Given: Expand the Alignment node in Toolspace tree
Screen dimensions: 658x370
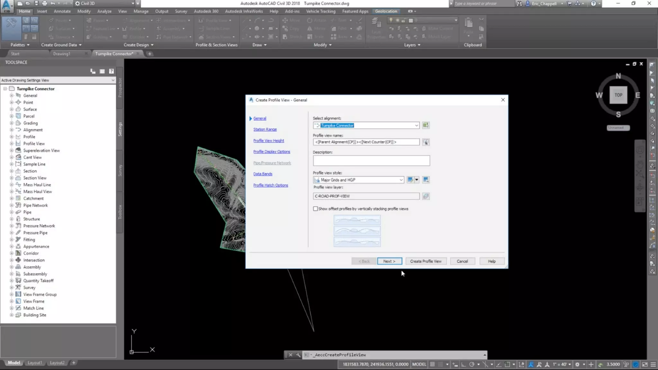Looking at the screenshot, I should pyautogui.click(x=12, y=130).
